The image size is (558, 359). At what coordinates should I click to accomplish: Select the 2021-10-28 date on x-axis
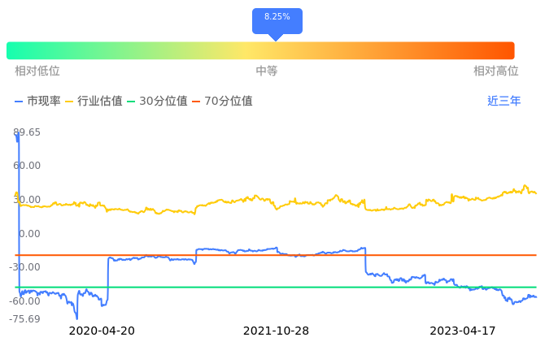click(x=277, y=331)
